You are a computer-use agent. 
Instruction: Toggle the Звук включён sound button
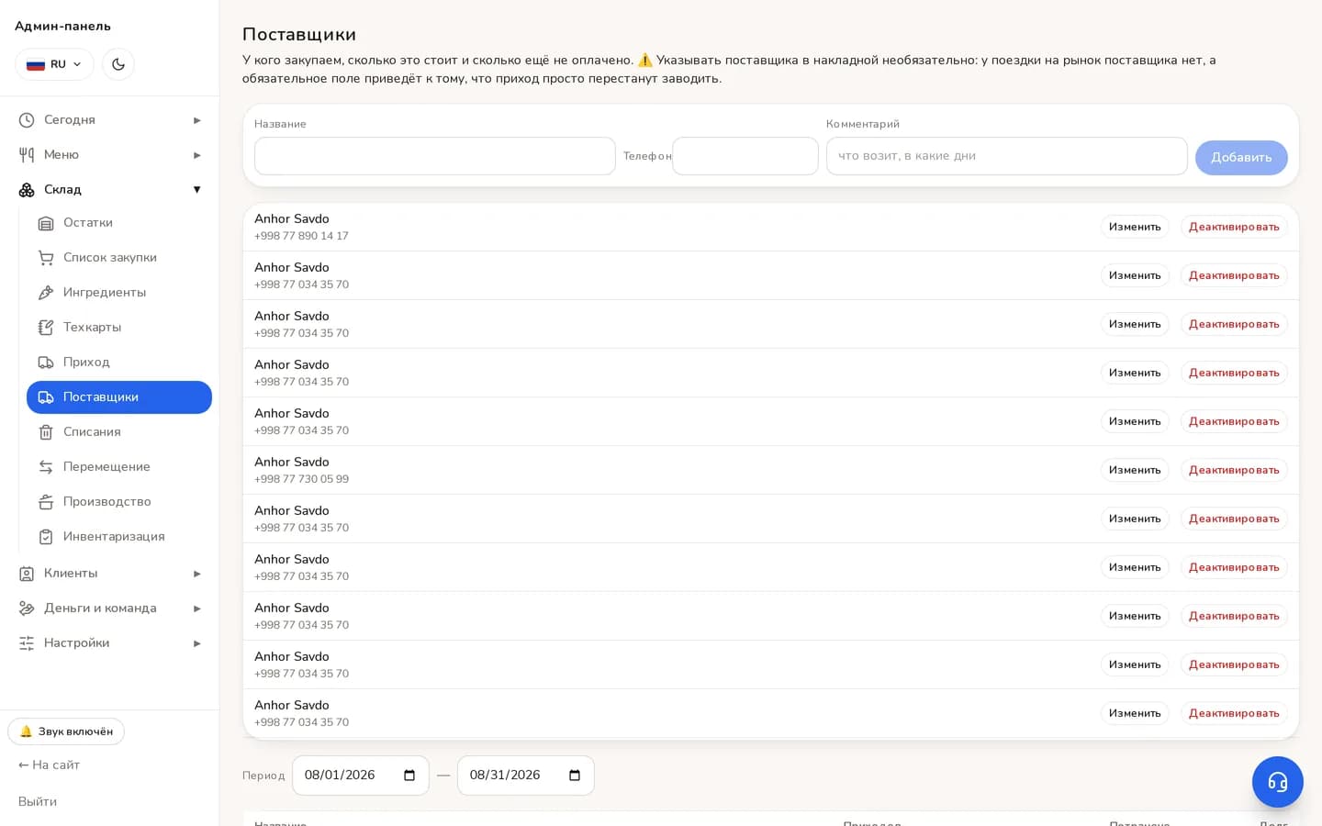(x=66, y=731)
